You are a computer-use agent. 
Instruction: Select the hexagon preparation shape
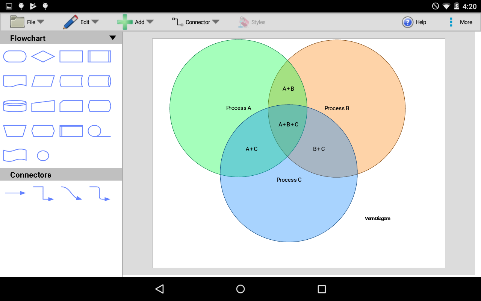43,131
